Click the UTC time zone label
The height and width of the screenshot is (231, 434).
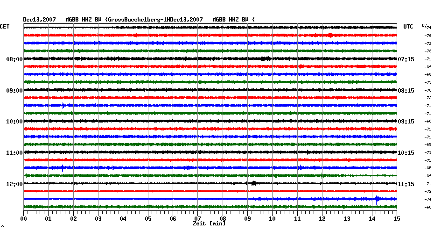(408, 27)
